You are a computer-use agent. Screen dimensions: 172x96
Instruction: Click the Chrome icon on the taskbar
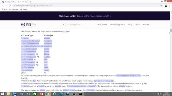click(48, 94)
